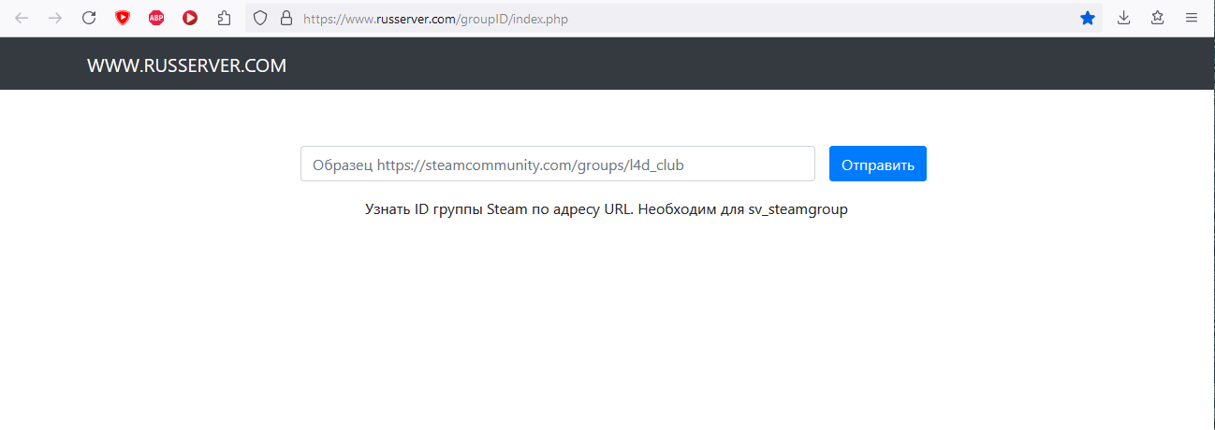Go forward to the next page
Screen dimensions: 1215x430
click(x=55, y=18)
